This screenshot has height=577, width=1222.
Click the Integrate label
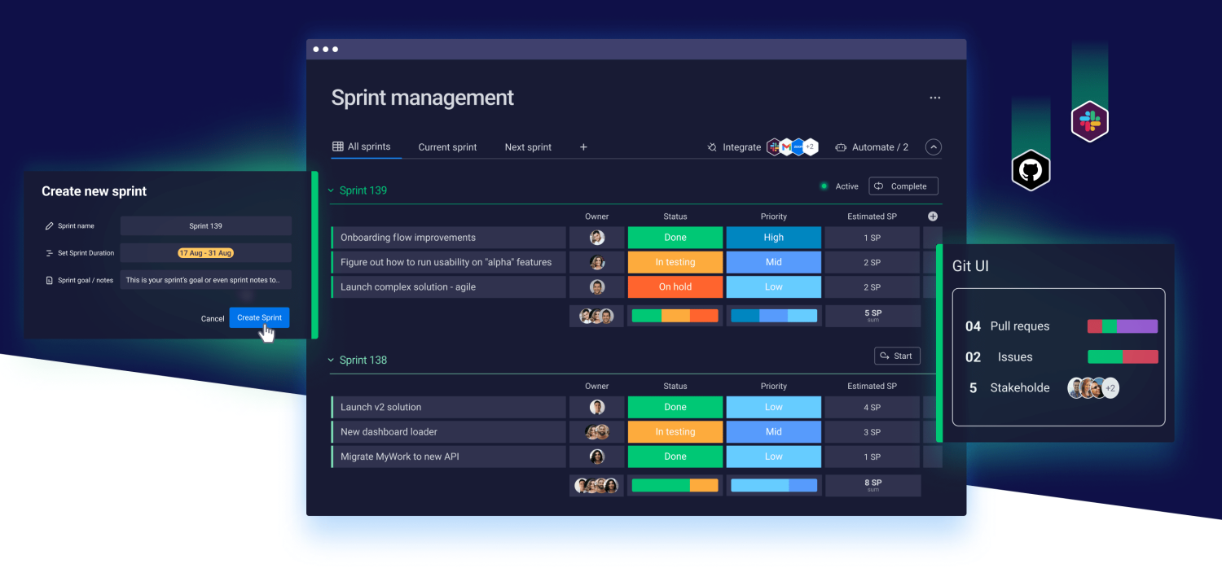742,147
